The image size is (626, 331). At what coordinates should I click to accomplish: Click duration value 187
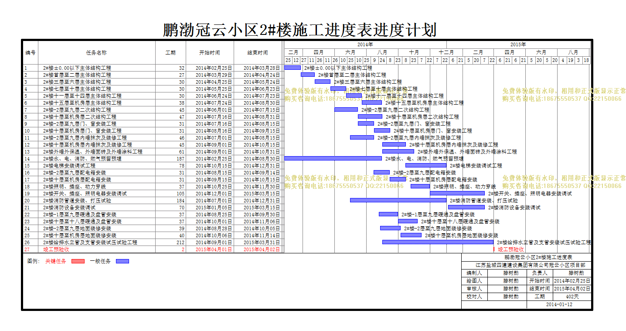pos(180,159)
